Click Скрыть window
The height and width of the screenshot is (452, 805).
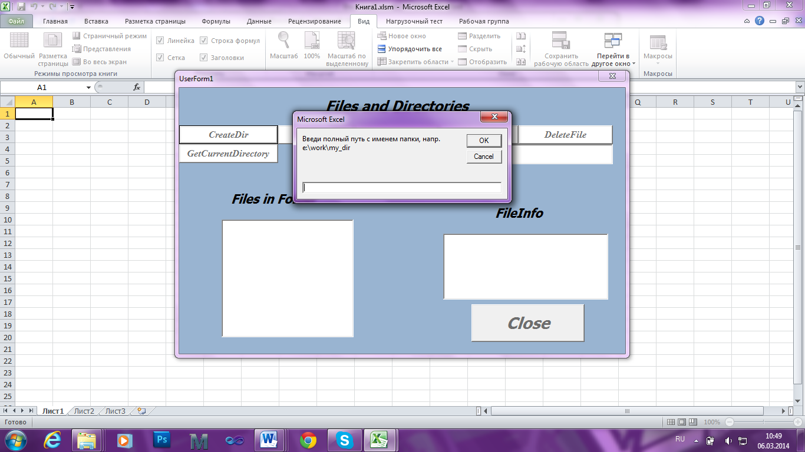point(475,49)
